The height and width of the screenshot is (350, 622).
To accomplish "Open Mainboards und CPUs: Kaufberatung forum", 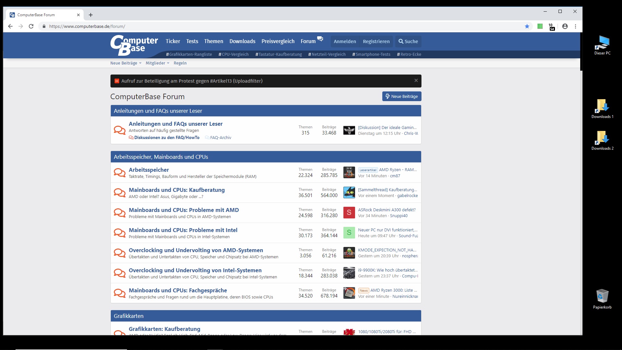I will [177, 190].
